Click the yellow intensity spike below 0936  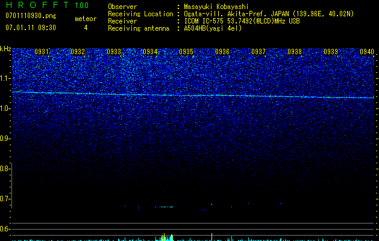click(x=212, y=237)
